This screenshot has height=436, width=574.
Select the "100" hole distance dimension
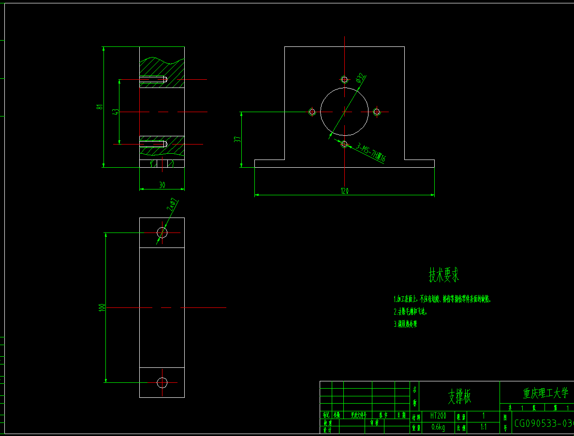tap(102, 307)
